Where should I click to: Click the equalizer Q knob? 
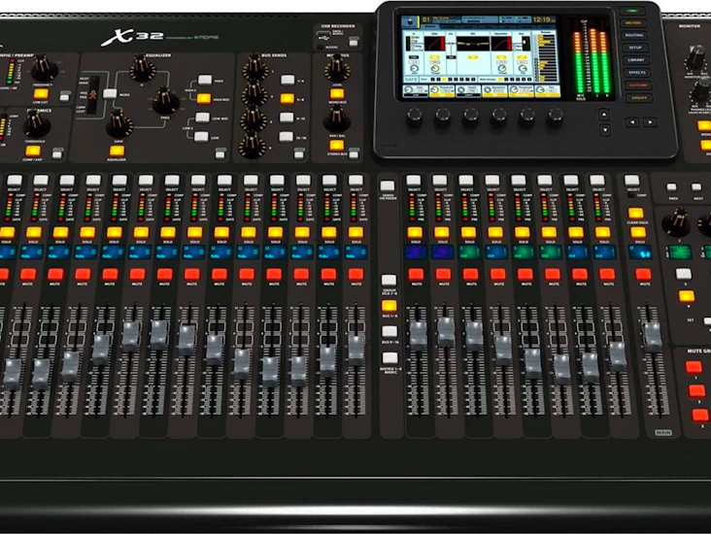click(x=143, y=69)
